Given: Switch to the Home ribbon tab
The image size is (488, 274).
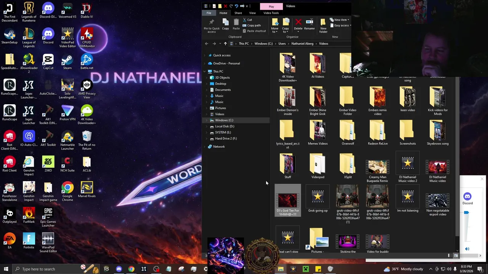Looking at the screenshot, I should [223, 13].
